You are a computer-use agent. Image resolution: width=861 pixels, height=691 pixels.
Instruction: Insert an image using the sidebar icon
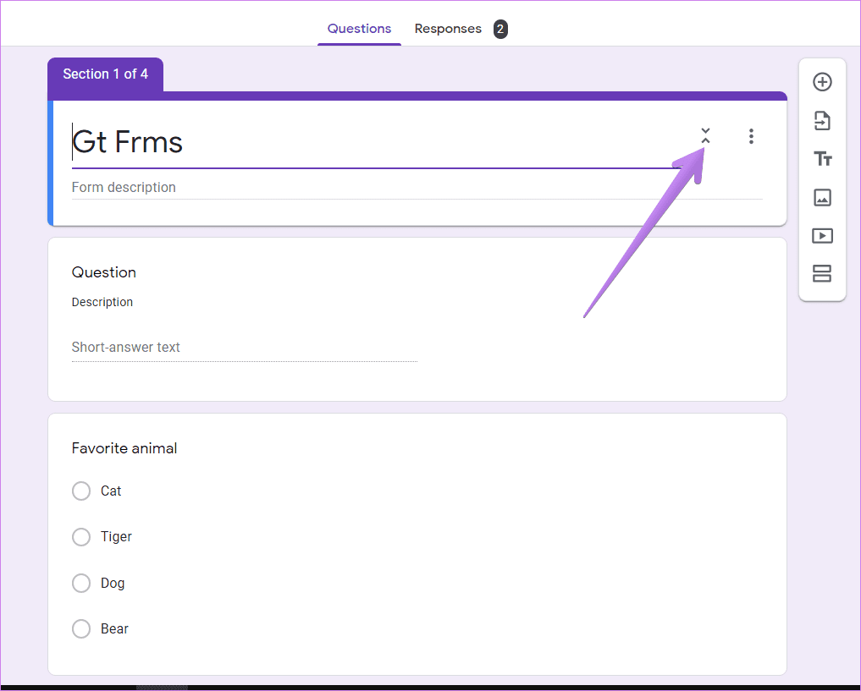click(822, 197)
